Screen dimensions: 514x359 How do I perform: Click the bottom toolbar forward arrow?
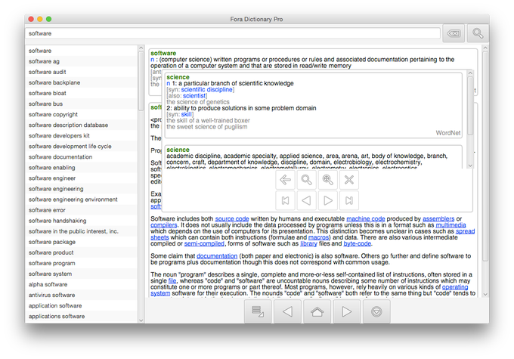coord(347,311)
